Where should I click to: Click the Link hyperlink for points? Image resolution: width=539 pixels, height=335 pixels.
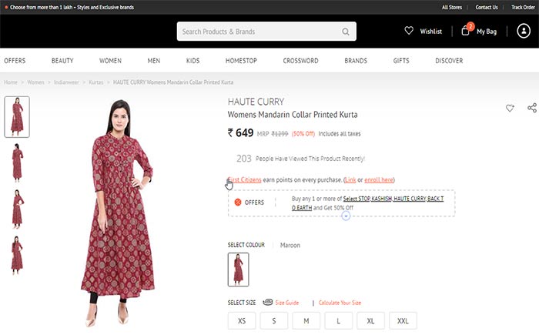point(350,180)
